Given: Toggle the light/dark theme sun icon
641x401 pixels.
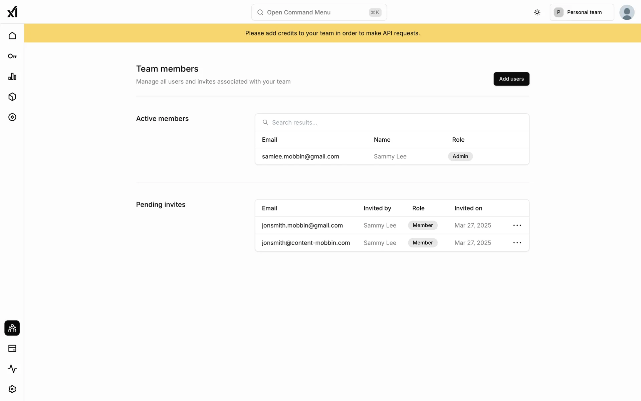Looking at the screenshot, I should click(x=537, y=12).
